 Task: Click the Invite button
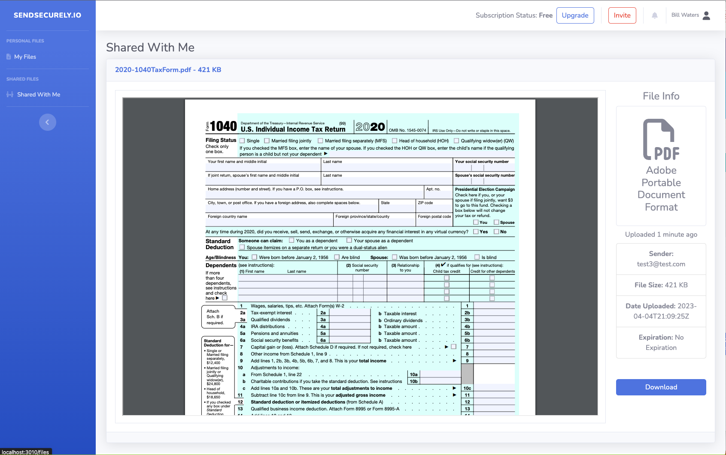click(622, 15)
